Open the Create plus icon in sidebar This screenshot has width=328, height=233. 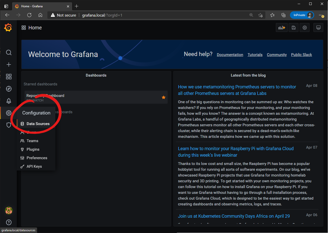[9, 65]
